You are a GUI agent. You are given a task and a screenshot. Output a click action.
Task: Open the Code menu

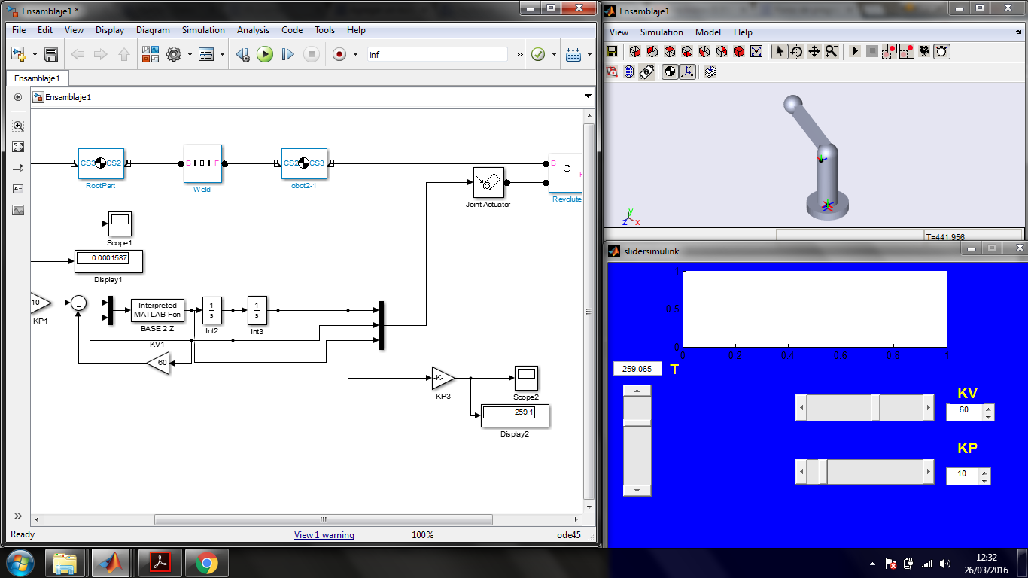[292, 30]
